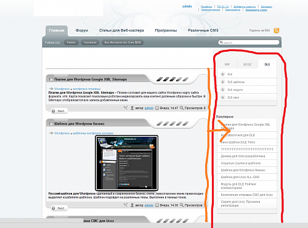
Task: Click bullet icon beside DLE хаки
Action: click(x=222, y=97)
